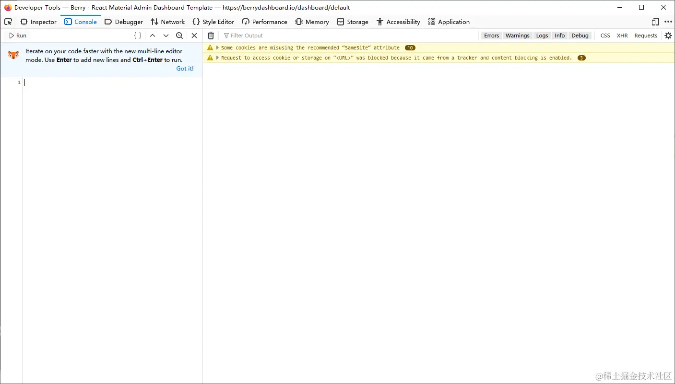Click the SameSite warning message text

coord(310,48)
